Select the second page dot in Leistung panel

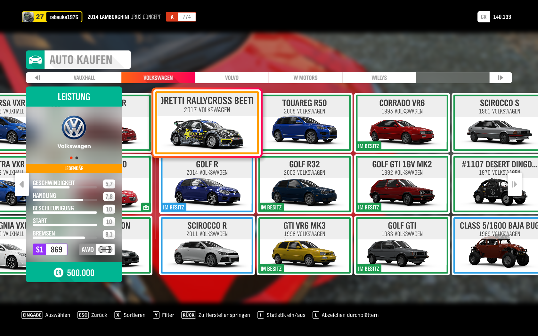(77, 158)
